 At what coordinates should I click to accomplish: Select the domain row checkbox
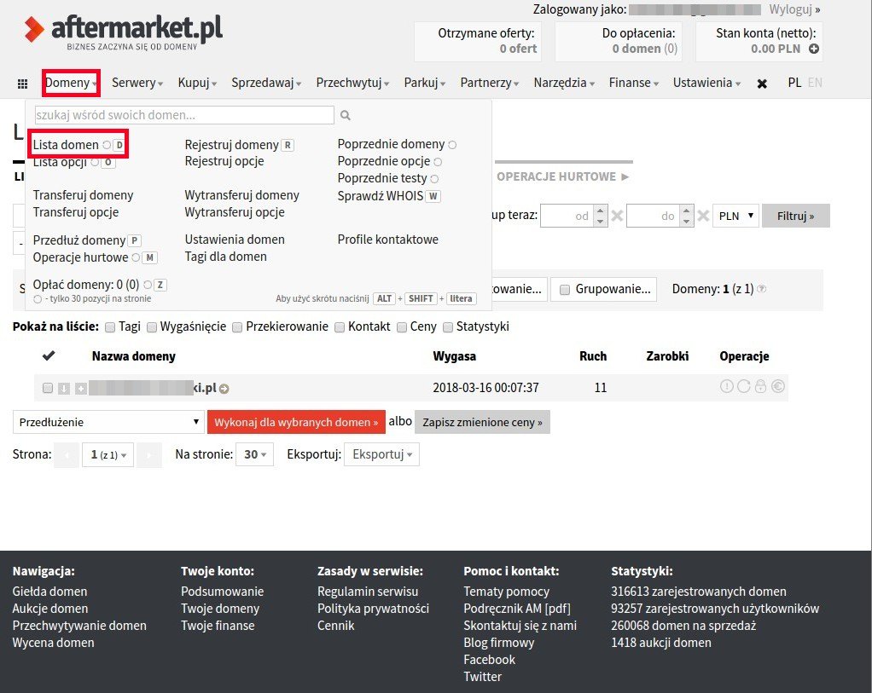[x=48, y=388]
